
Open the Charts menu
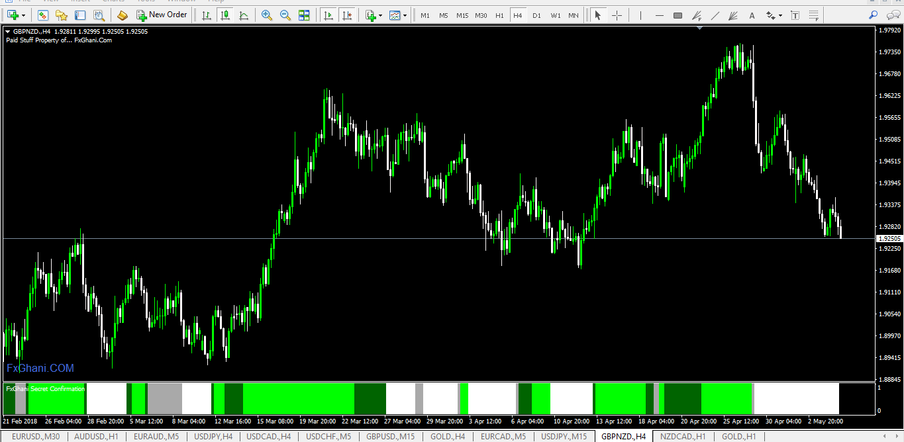pyautogui.click(x=113, y=2)
